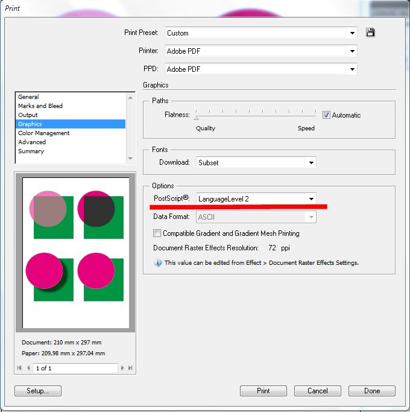
Task: Open the PPD dropdown
Action: tap(261, 69)
